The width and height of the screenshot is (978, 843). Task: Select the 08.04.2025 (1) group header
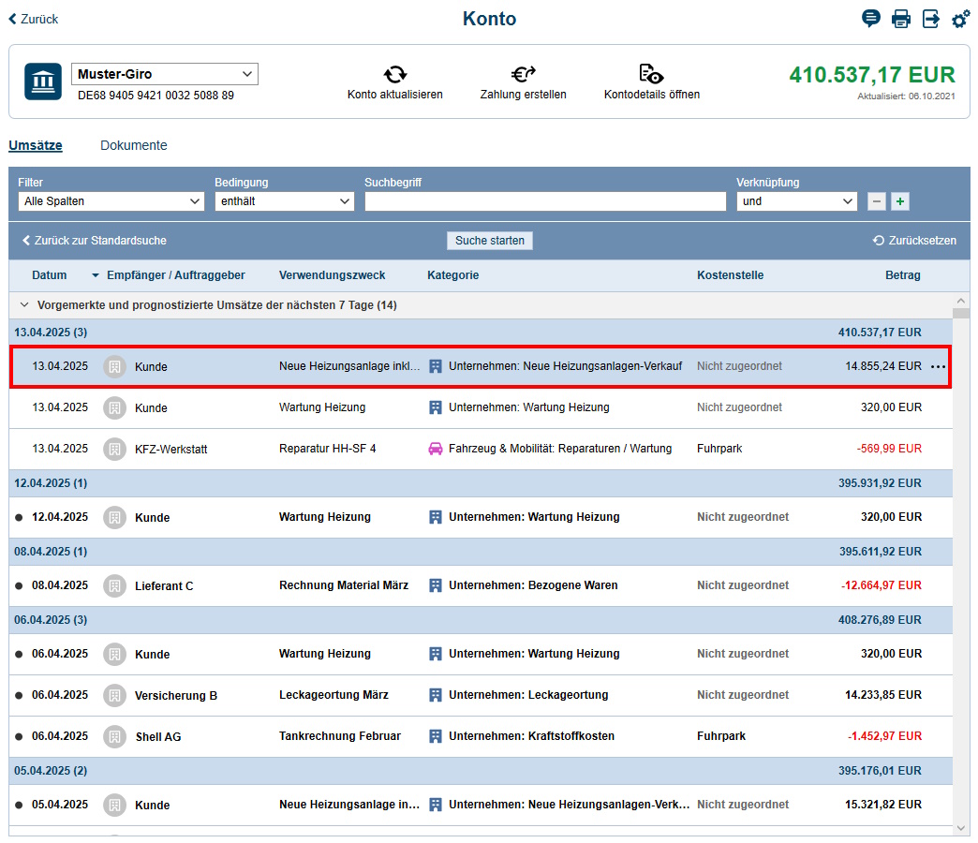(x=481, y=552)
